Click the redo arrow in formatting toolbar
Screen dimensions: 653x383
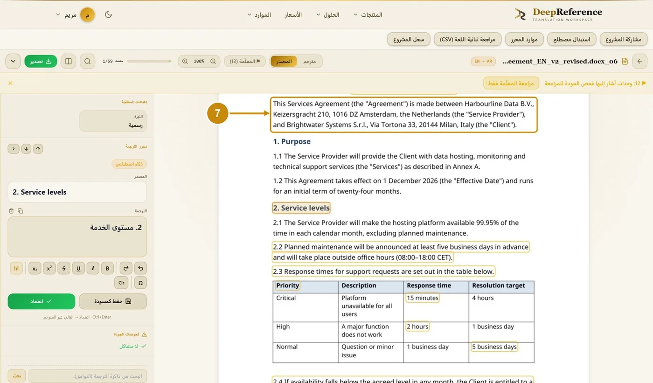[x=126, y=268]
